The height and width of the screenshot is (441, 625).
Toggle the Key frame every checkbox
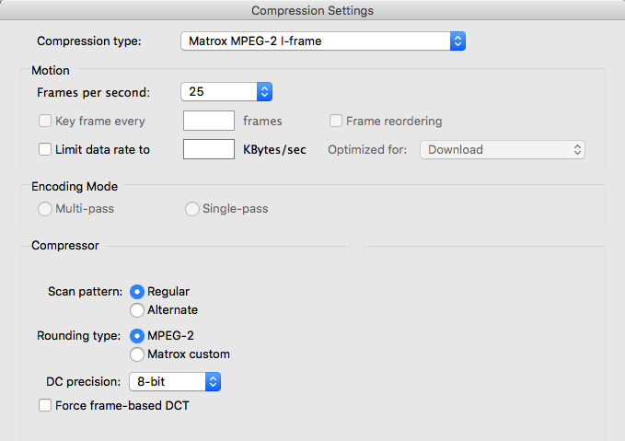click(x=45, y=121)
